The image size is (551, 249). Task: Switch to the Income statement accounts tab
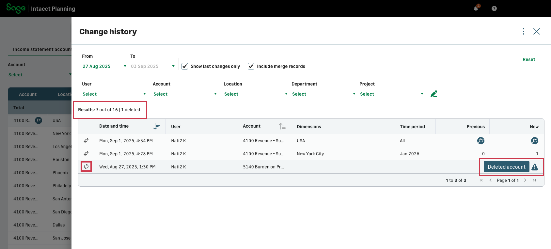pyautogui.click(x=42, y=49)
